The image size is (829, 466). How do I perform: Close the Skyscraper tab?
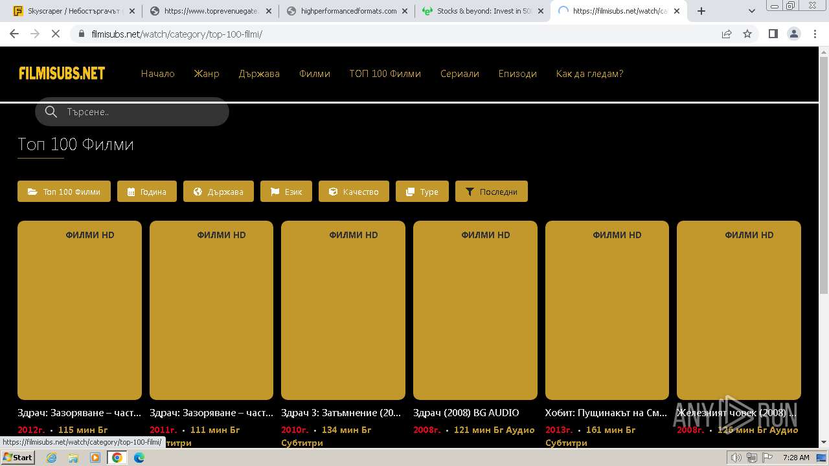(132, 11)
